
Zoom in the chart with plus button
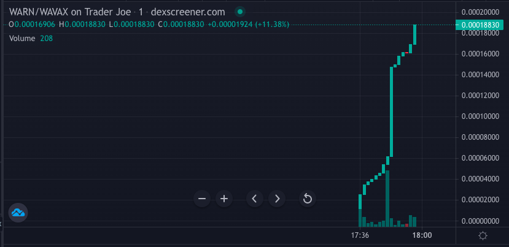coord(224,199)
